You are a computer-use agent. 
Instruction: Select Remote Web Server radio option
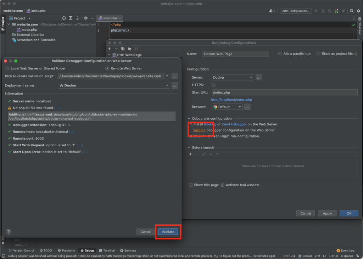pyautogui.click(x=107, y=68)
